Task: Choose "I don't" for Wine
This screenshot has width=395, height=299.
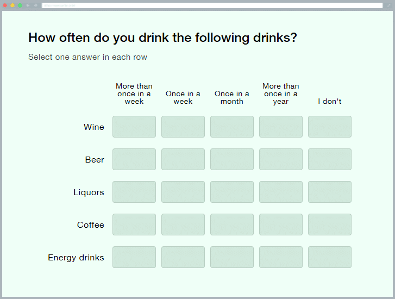Action: (x=330, y=127)
